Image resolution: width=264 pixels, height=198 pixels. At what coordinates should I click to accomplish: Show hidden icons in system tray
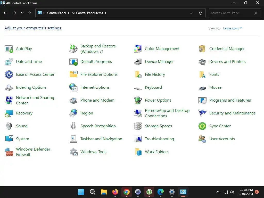point(218,192)
